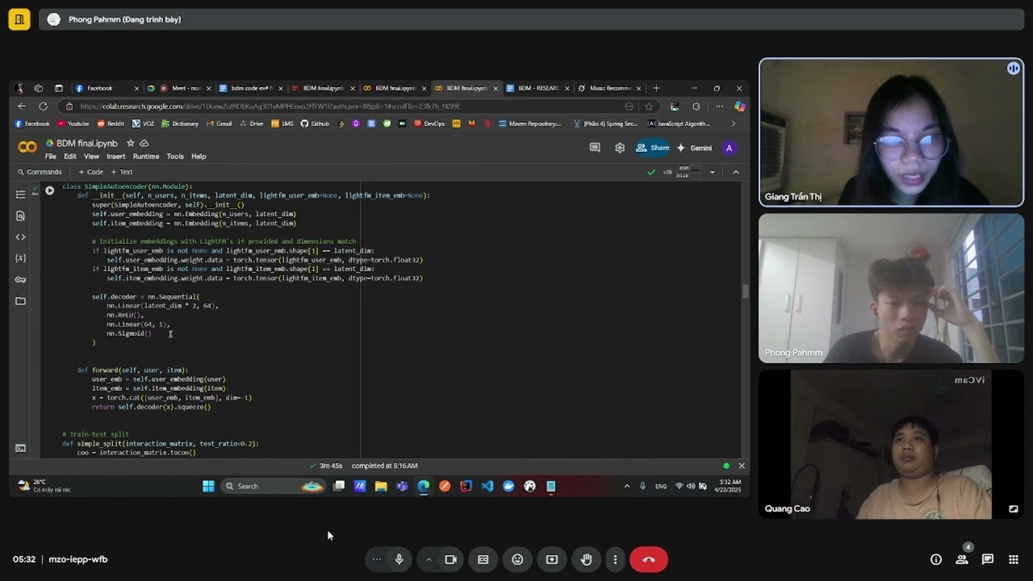Open Colab comments icon
Image resolution: width=1033 pixels, height=581 pixels.
(595, 148)
